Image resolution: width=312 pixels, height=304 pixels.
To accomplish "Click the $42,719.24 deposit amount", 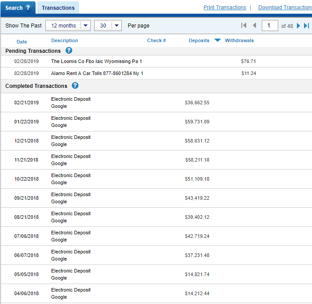I will pyautogui.click(x=197, y=236).
